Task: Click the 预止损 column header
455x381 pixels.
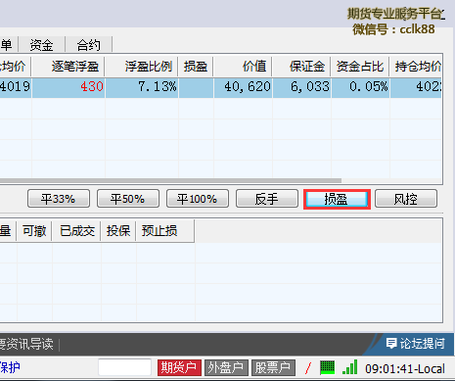Action: [x=165, y=231]
